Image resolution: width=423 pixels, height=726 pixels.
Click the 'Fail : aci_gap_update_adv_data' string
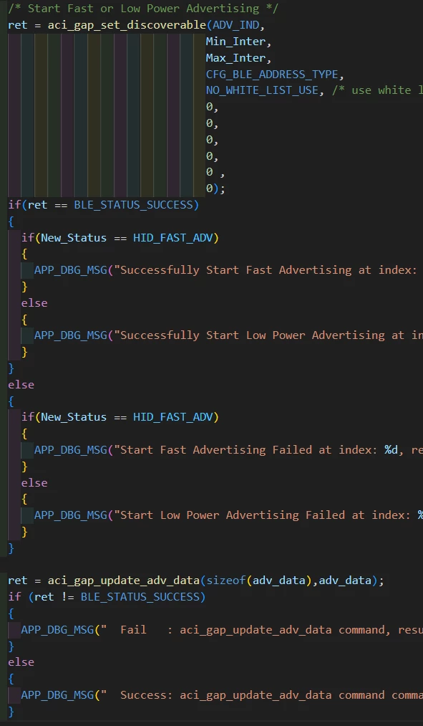pyautogui.click(x=262, y=630)
